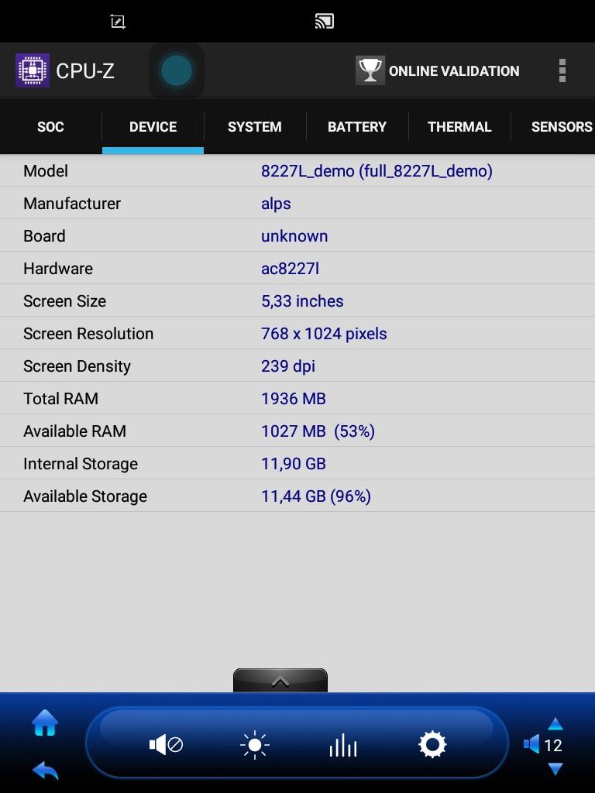Tap the blue speaker volume icon

pos(531,744)
